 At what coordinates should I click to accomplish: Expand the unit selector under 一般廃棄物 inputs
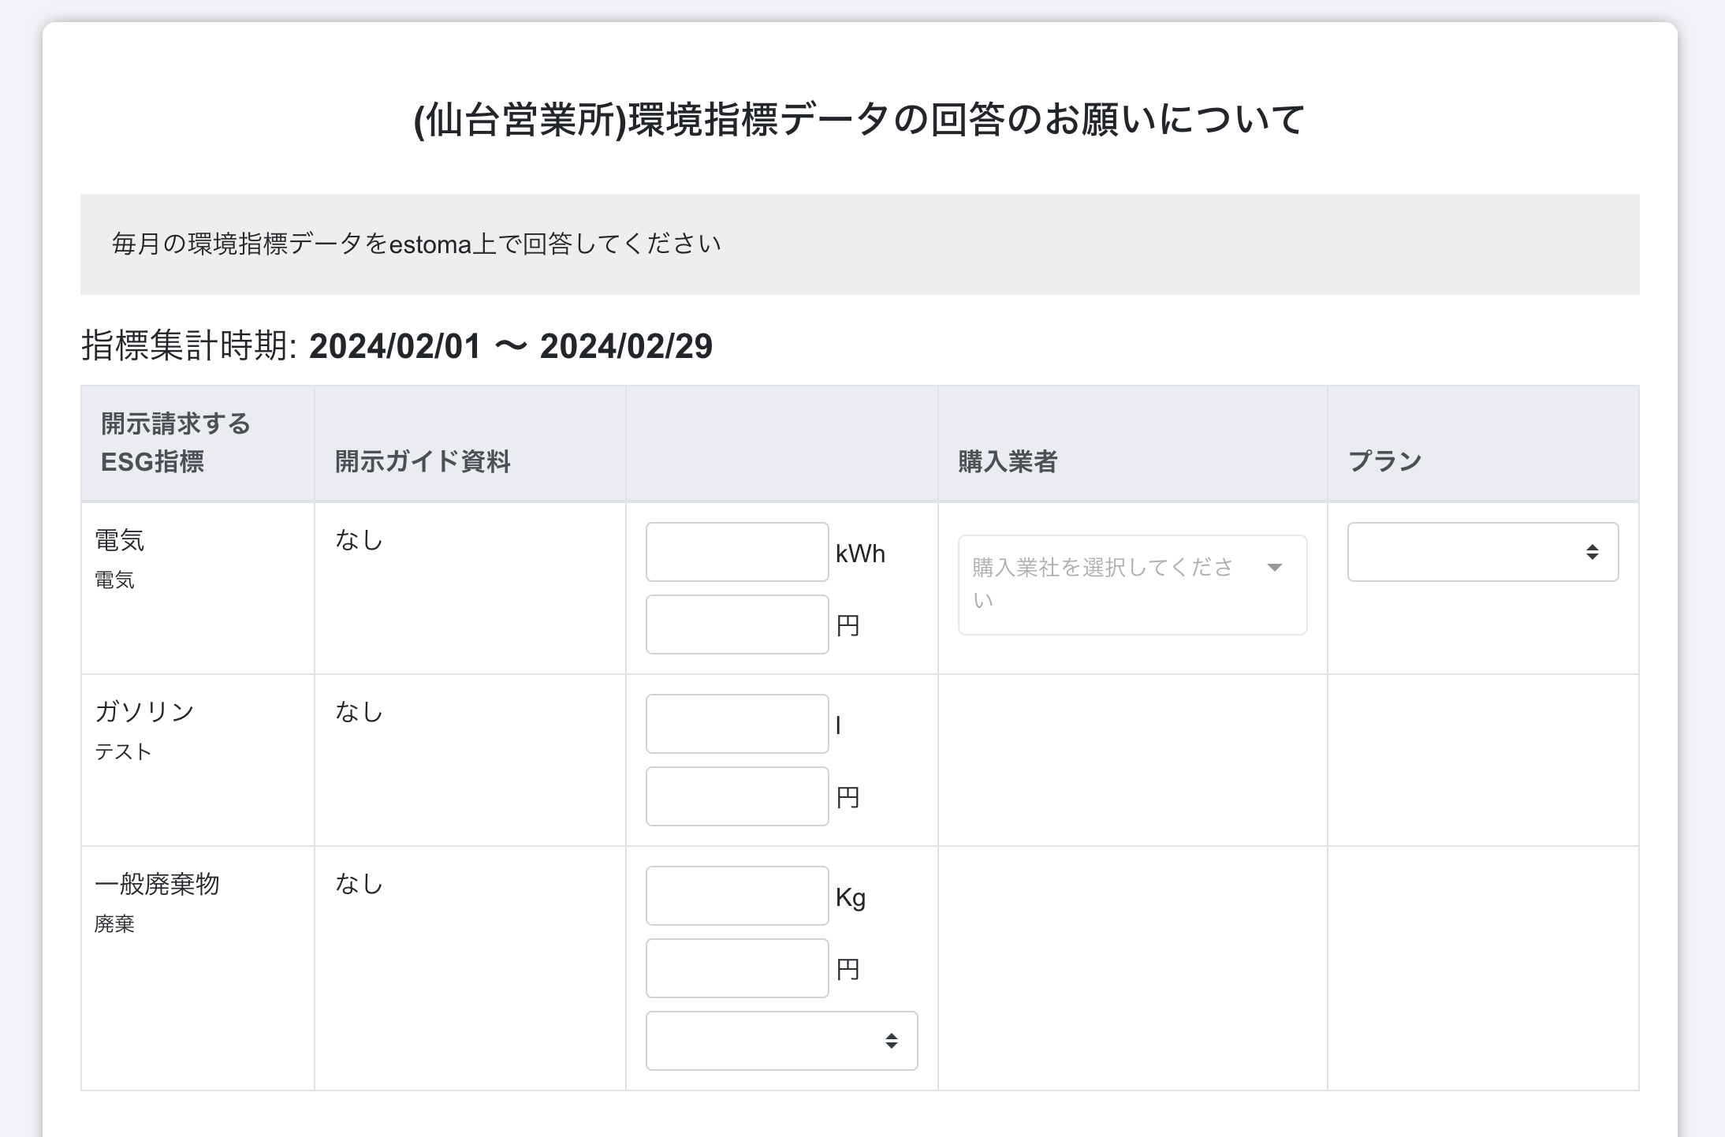pyautogui.click(x=781, y=1041)
